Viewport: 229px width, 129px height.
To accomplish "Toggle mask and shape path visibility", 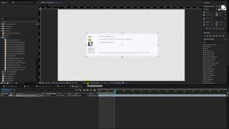I will (x=57, y=83).
